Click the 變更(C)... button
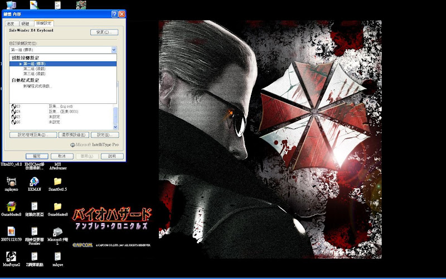The height and width of the screenshot is (279, 446). [104, 32]
